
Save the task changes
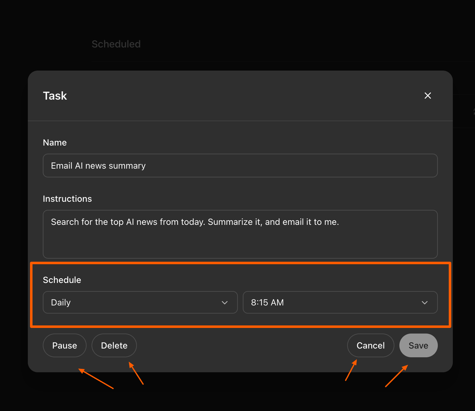pos(418,345)
